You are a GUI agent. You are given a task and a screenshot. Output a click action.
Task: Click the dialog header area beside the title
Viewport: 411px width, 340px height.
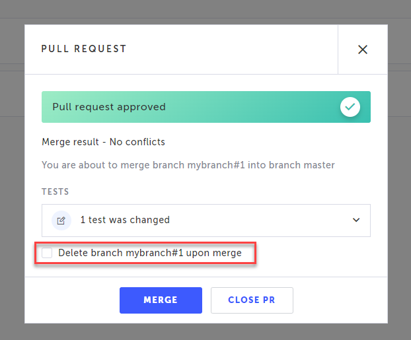[x=231, y=50]
